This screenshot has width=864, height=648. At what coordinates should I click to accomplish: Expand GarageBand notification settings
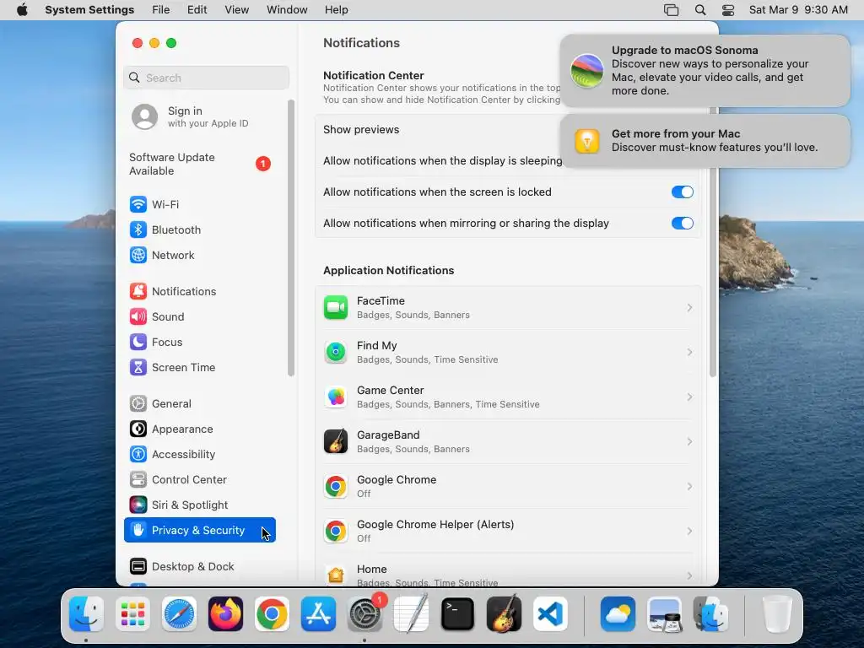tap(508, 441)
